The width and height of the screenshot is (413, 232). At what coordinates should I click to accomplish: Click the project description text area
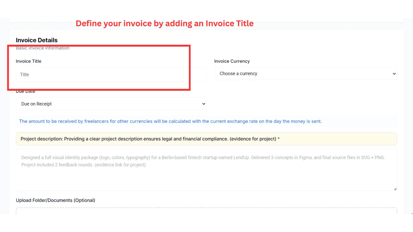[206, 170]
